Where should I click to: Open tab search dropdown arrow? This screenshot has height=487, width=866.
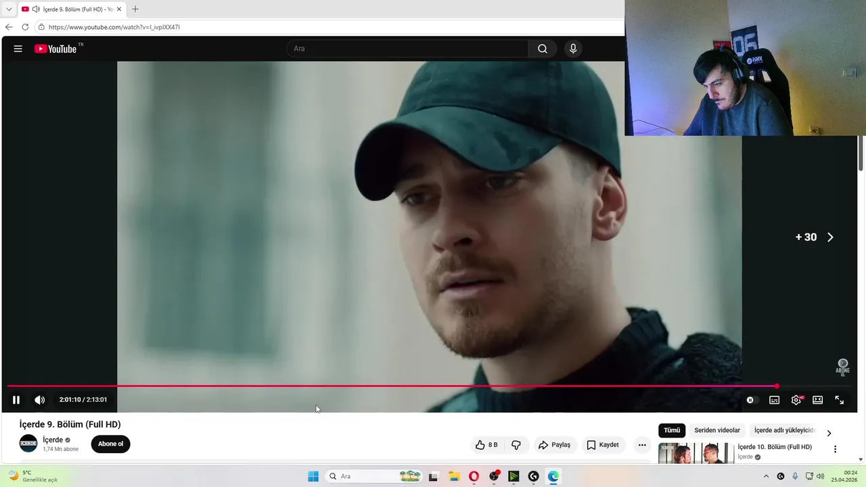point(9,9)
